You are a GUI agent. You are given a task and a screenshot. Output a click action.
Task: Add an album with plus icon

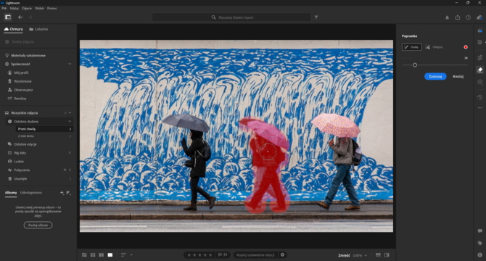click(x=62, y=193)
